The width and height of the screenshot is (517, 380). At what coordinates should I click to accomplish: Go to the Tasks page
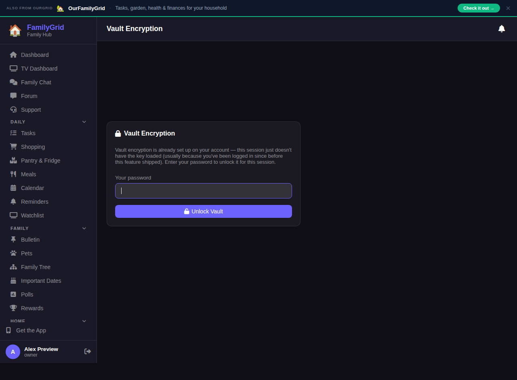[x=48, y=133]
